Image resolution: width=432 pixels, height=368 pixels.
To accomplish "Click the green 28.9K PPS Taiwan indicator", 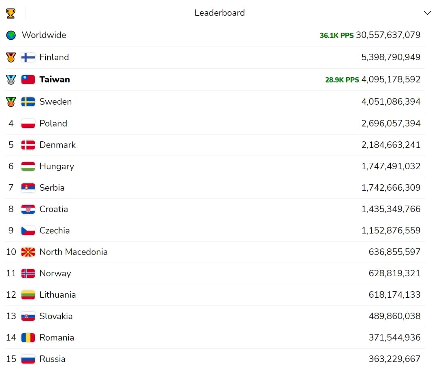I will click(342, 80).
